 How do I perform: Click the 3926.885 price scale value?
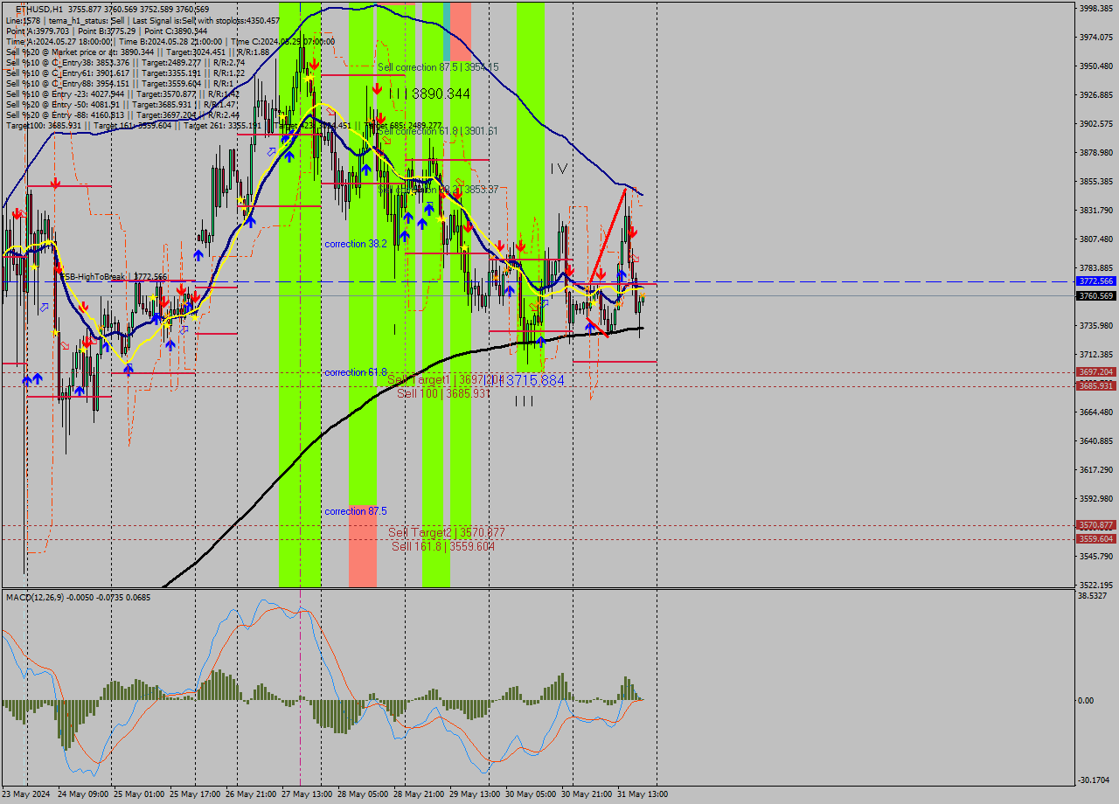click(1095, 95)
